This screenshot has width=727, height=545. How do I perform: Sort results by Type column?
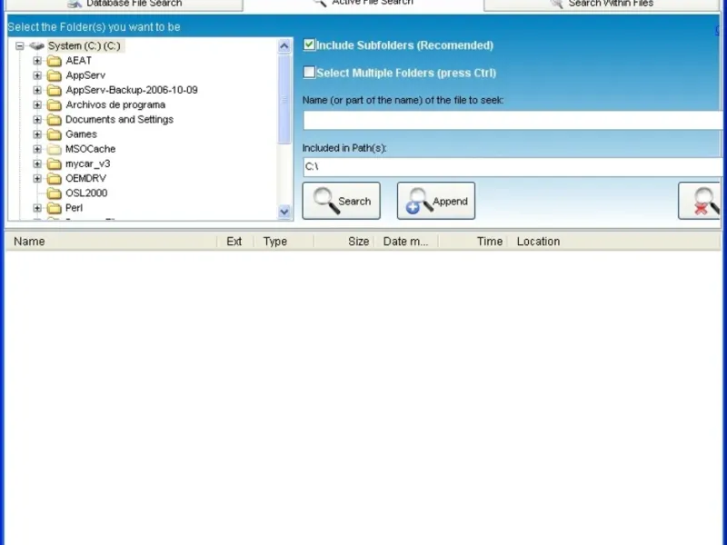click(x=284, y=242)
